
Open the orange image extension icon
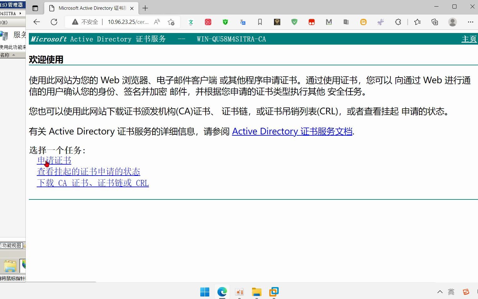(363, 22)
